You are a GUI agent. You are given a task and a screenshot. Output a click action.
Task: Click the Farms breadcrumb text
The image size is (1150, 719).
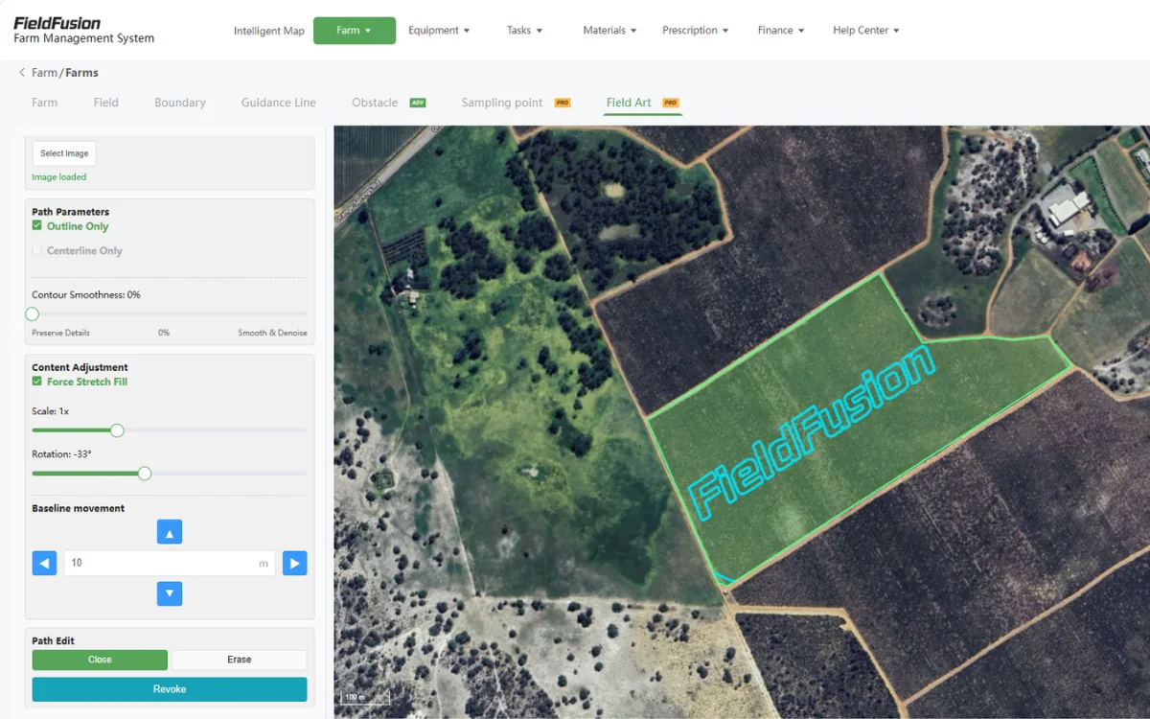coord(82,73)
